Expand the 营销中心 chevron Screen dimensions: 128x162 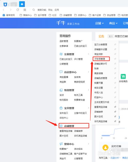(88, 144)
